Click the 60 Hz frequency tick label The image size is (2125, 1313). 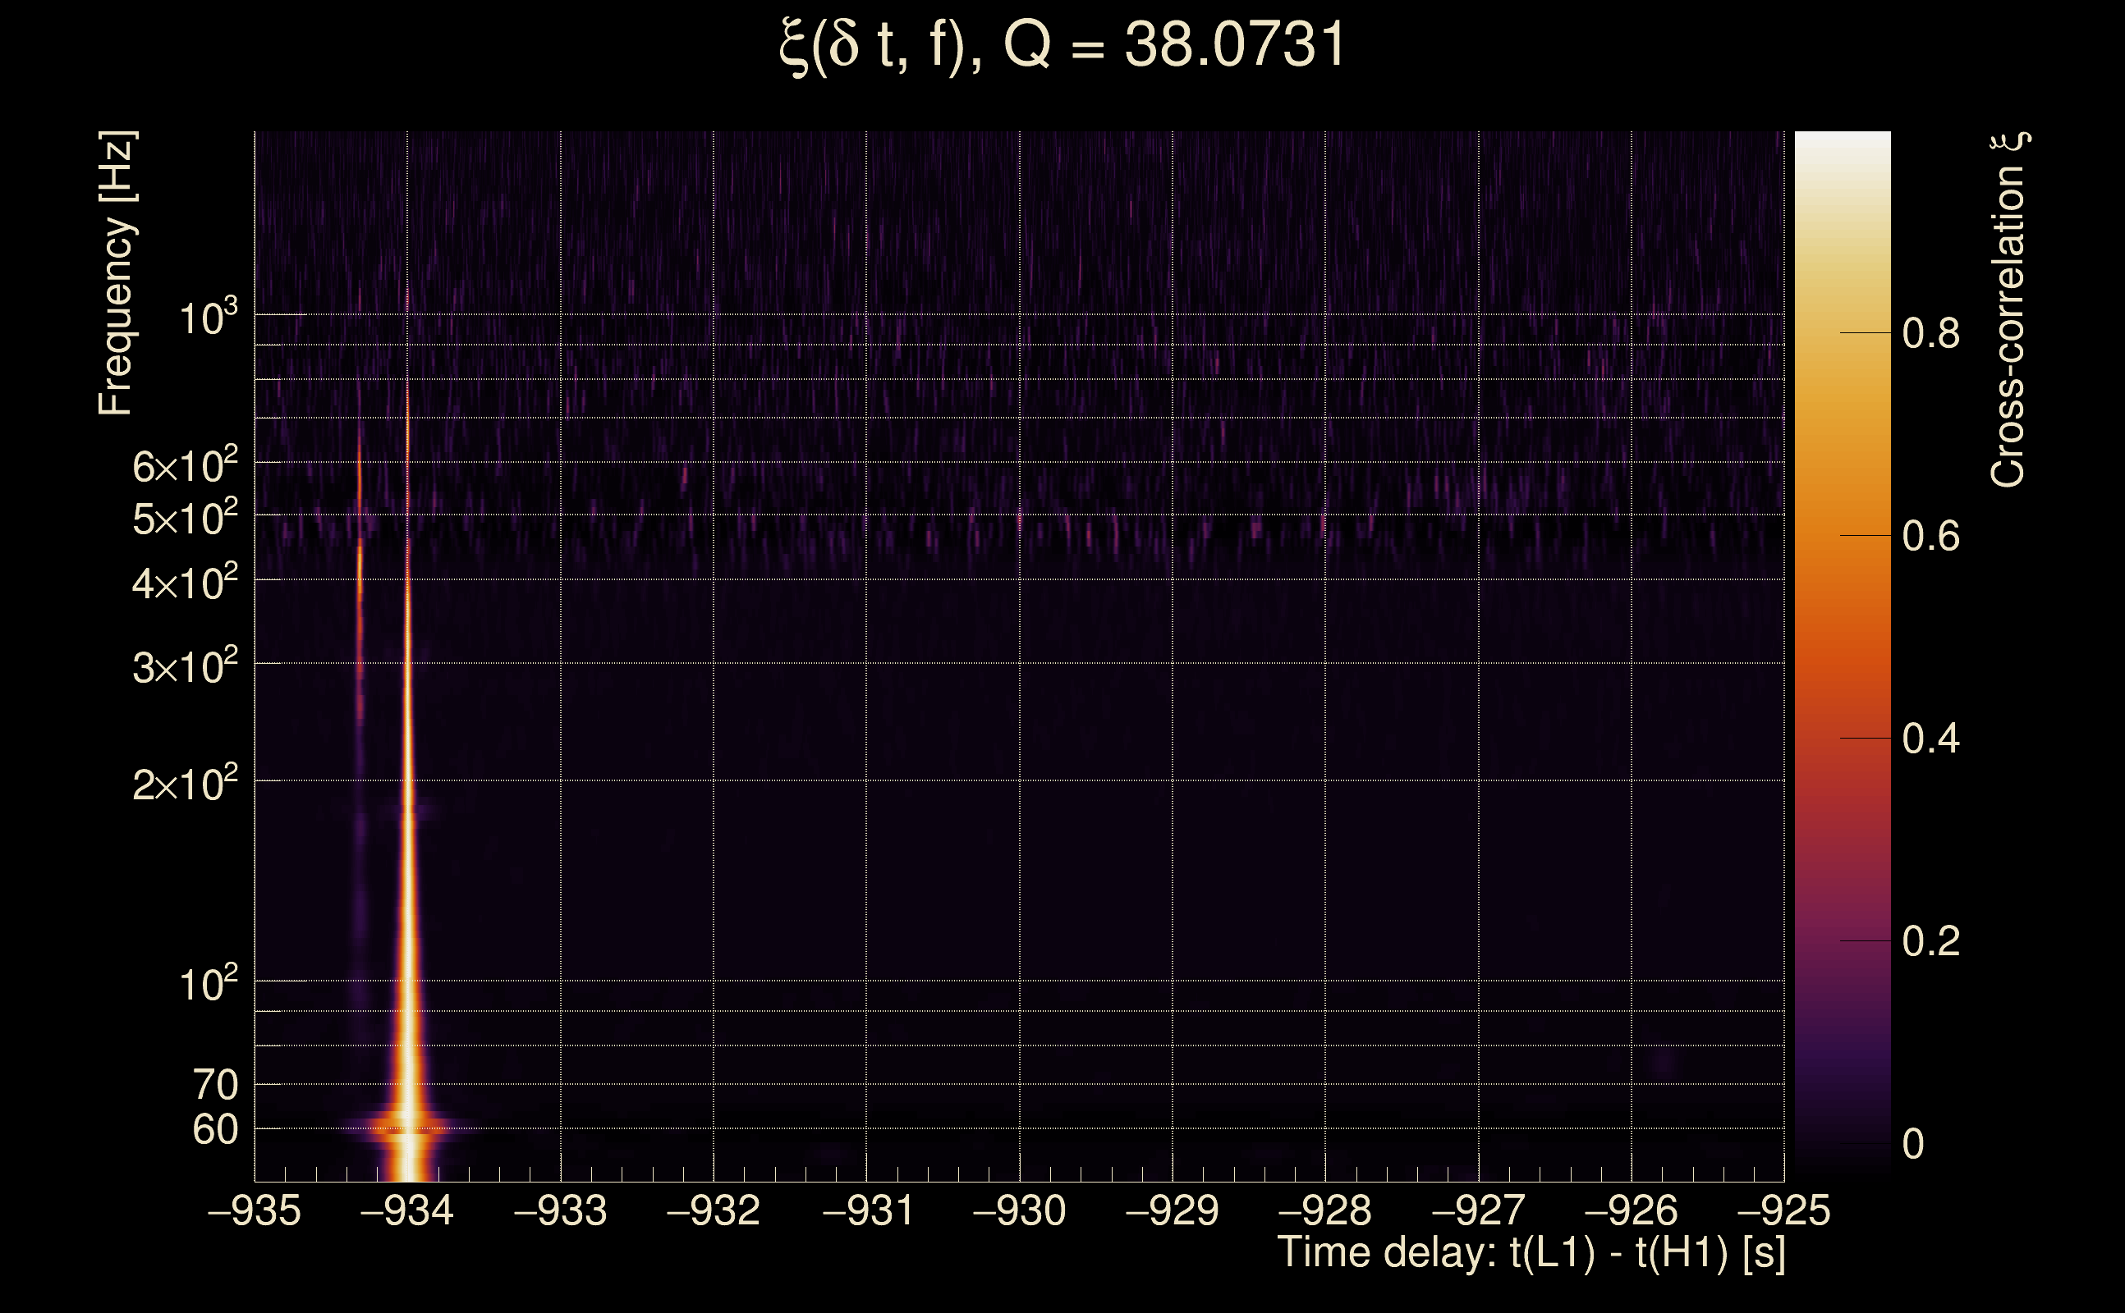coord(214,1130)
